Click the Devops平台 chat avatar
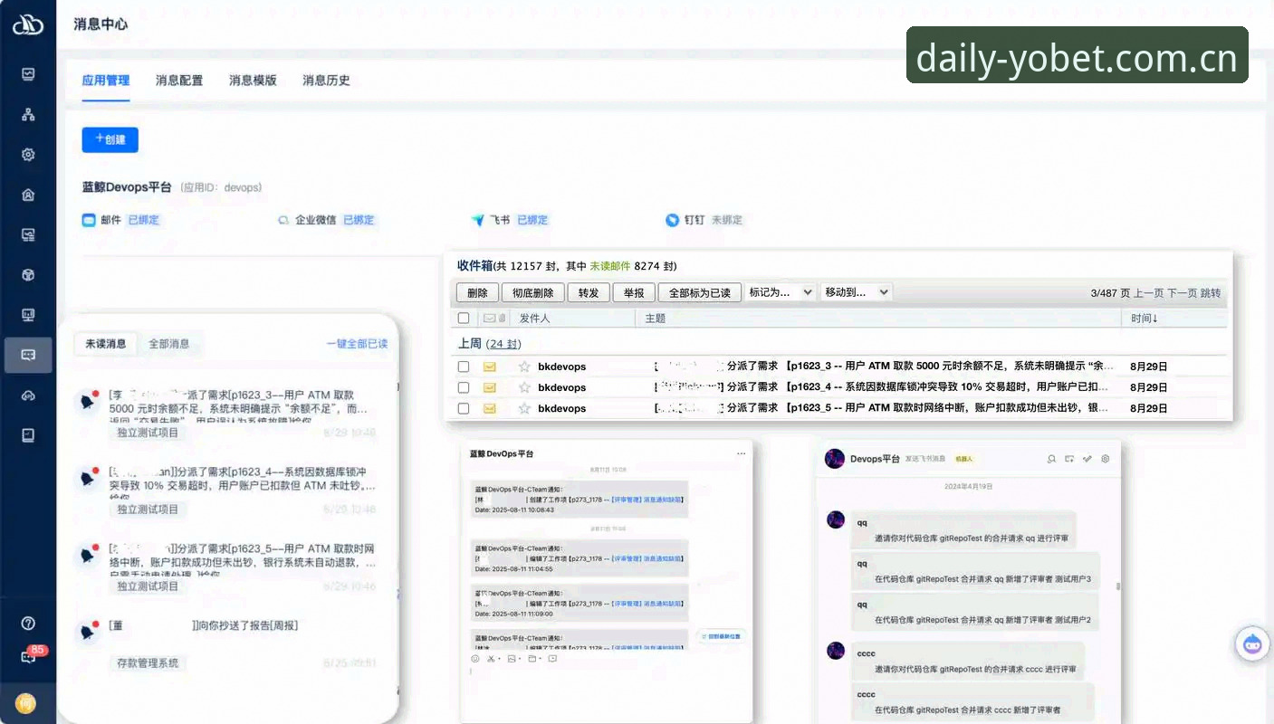Image resolution: width=1274 pixels, height=724 pixels. tap(835, 459)
